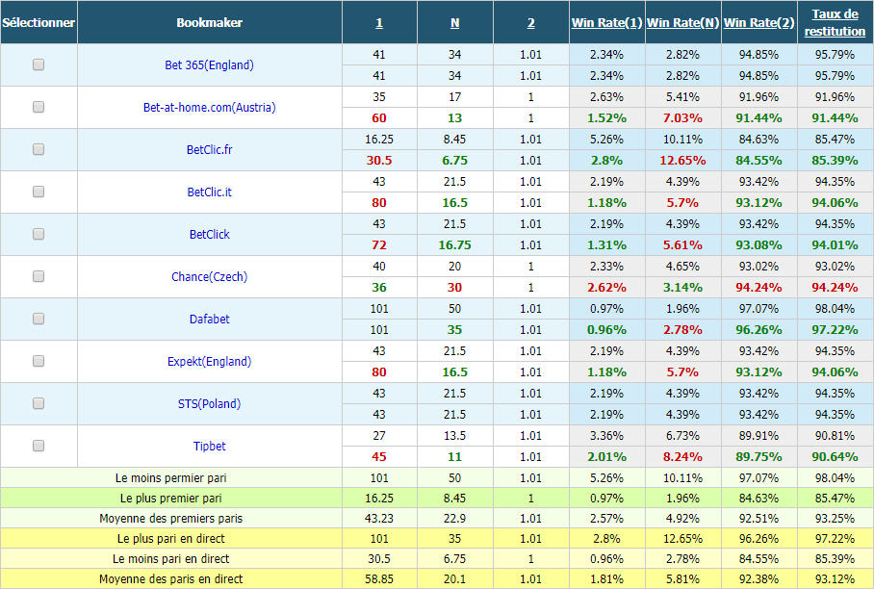The height and width of the screenshot is (589, 874).
Task: Open the Bet 365(England) bookmaker link
Action: pyautogui.click(x=209, y=65)
